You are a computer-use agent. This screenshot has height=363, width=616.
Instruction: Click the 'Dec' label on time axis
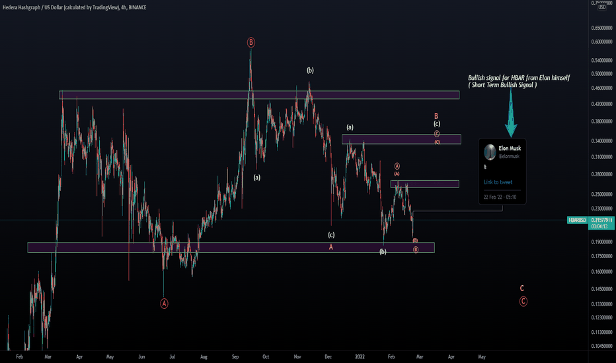point(328,357)
